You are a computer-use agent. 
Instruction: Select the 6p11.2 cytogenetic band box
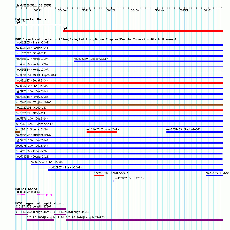coord(39,25)
